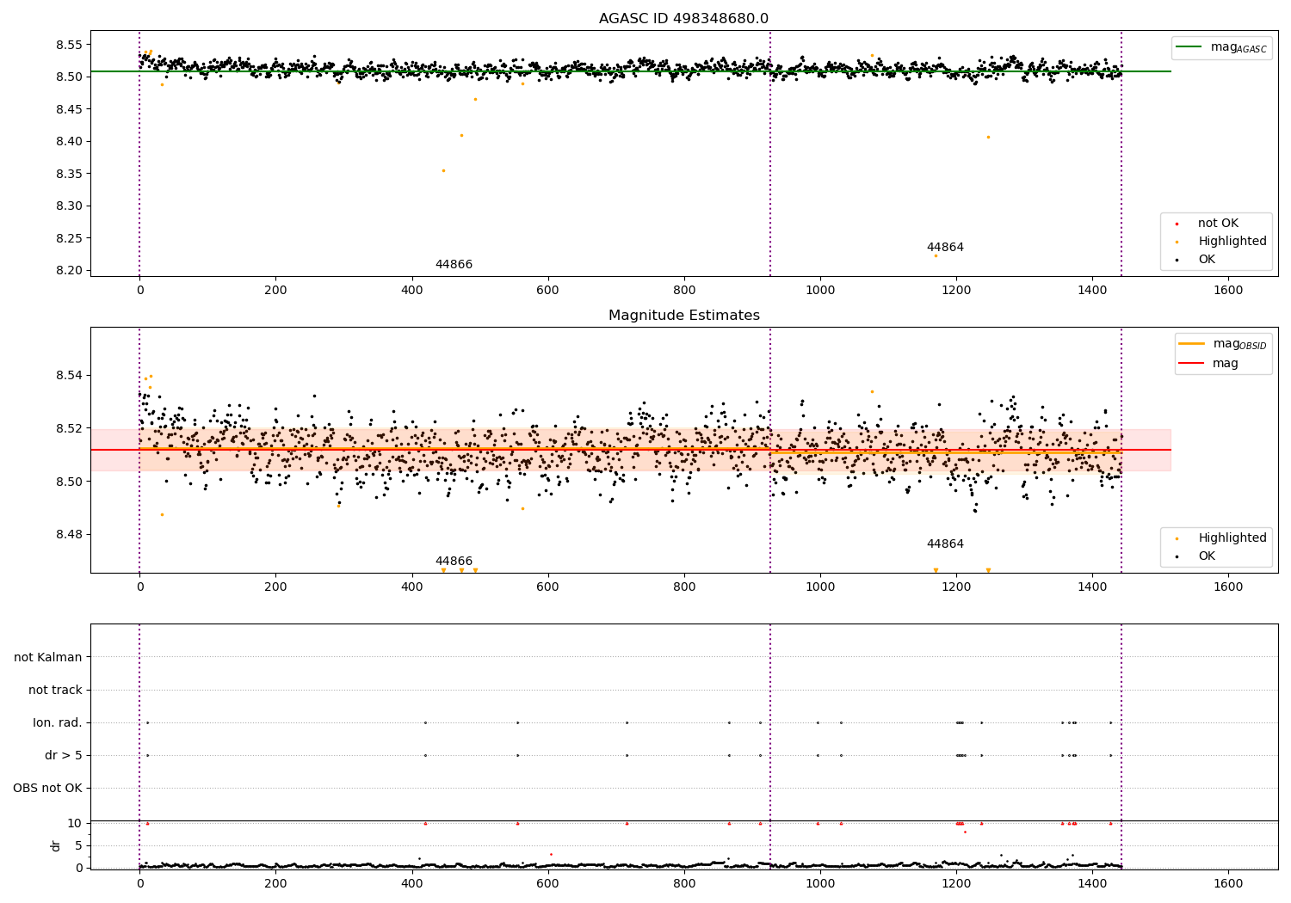Click the red dr point near x=600 in bottom plot

click(x=551, y=854)
